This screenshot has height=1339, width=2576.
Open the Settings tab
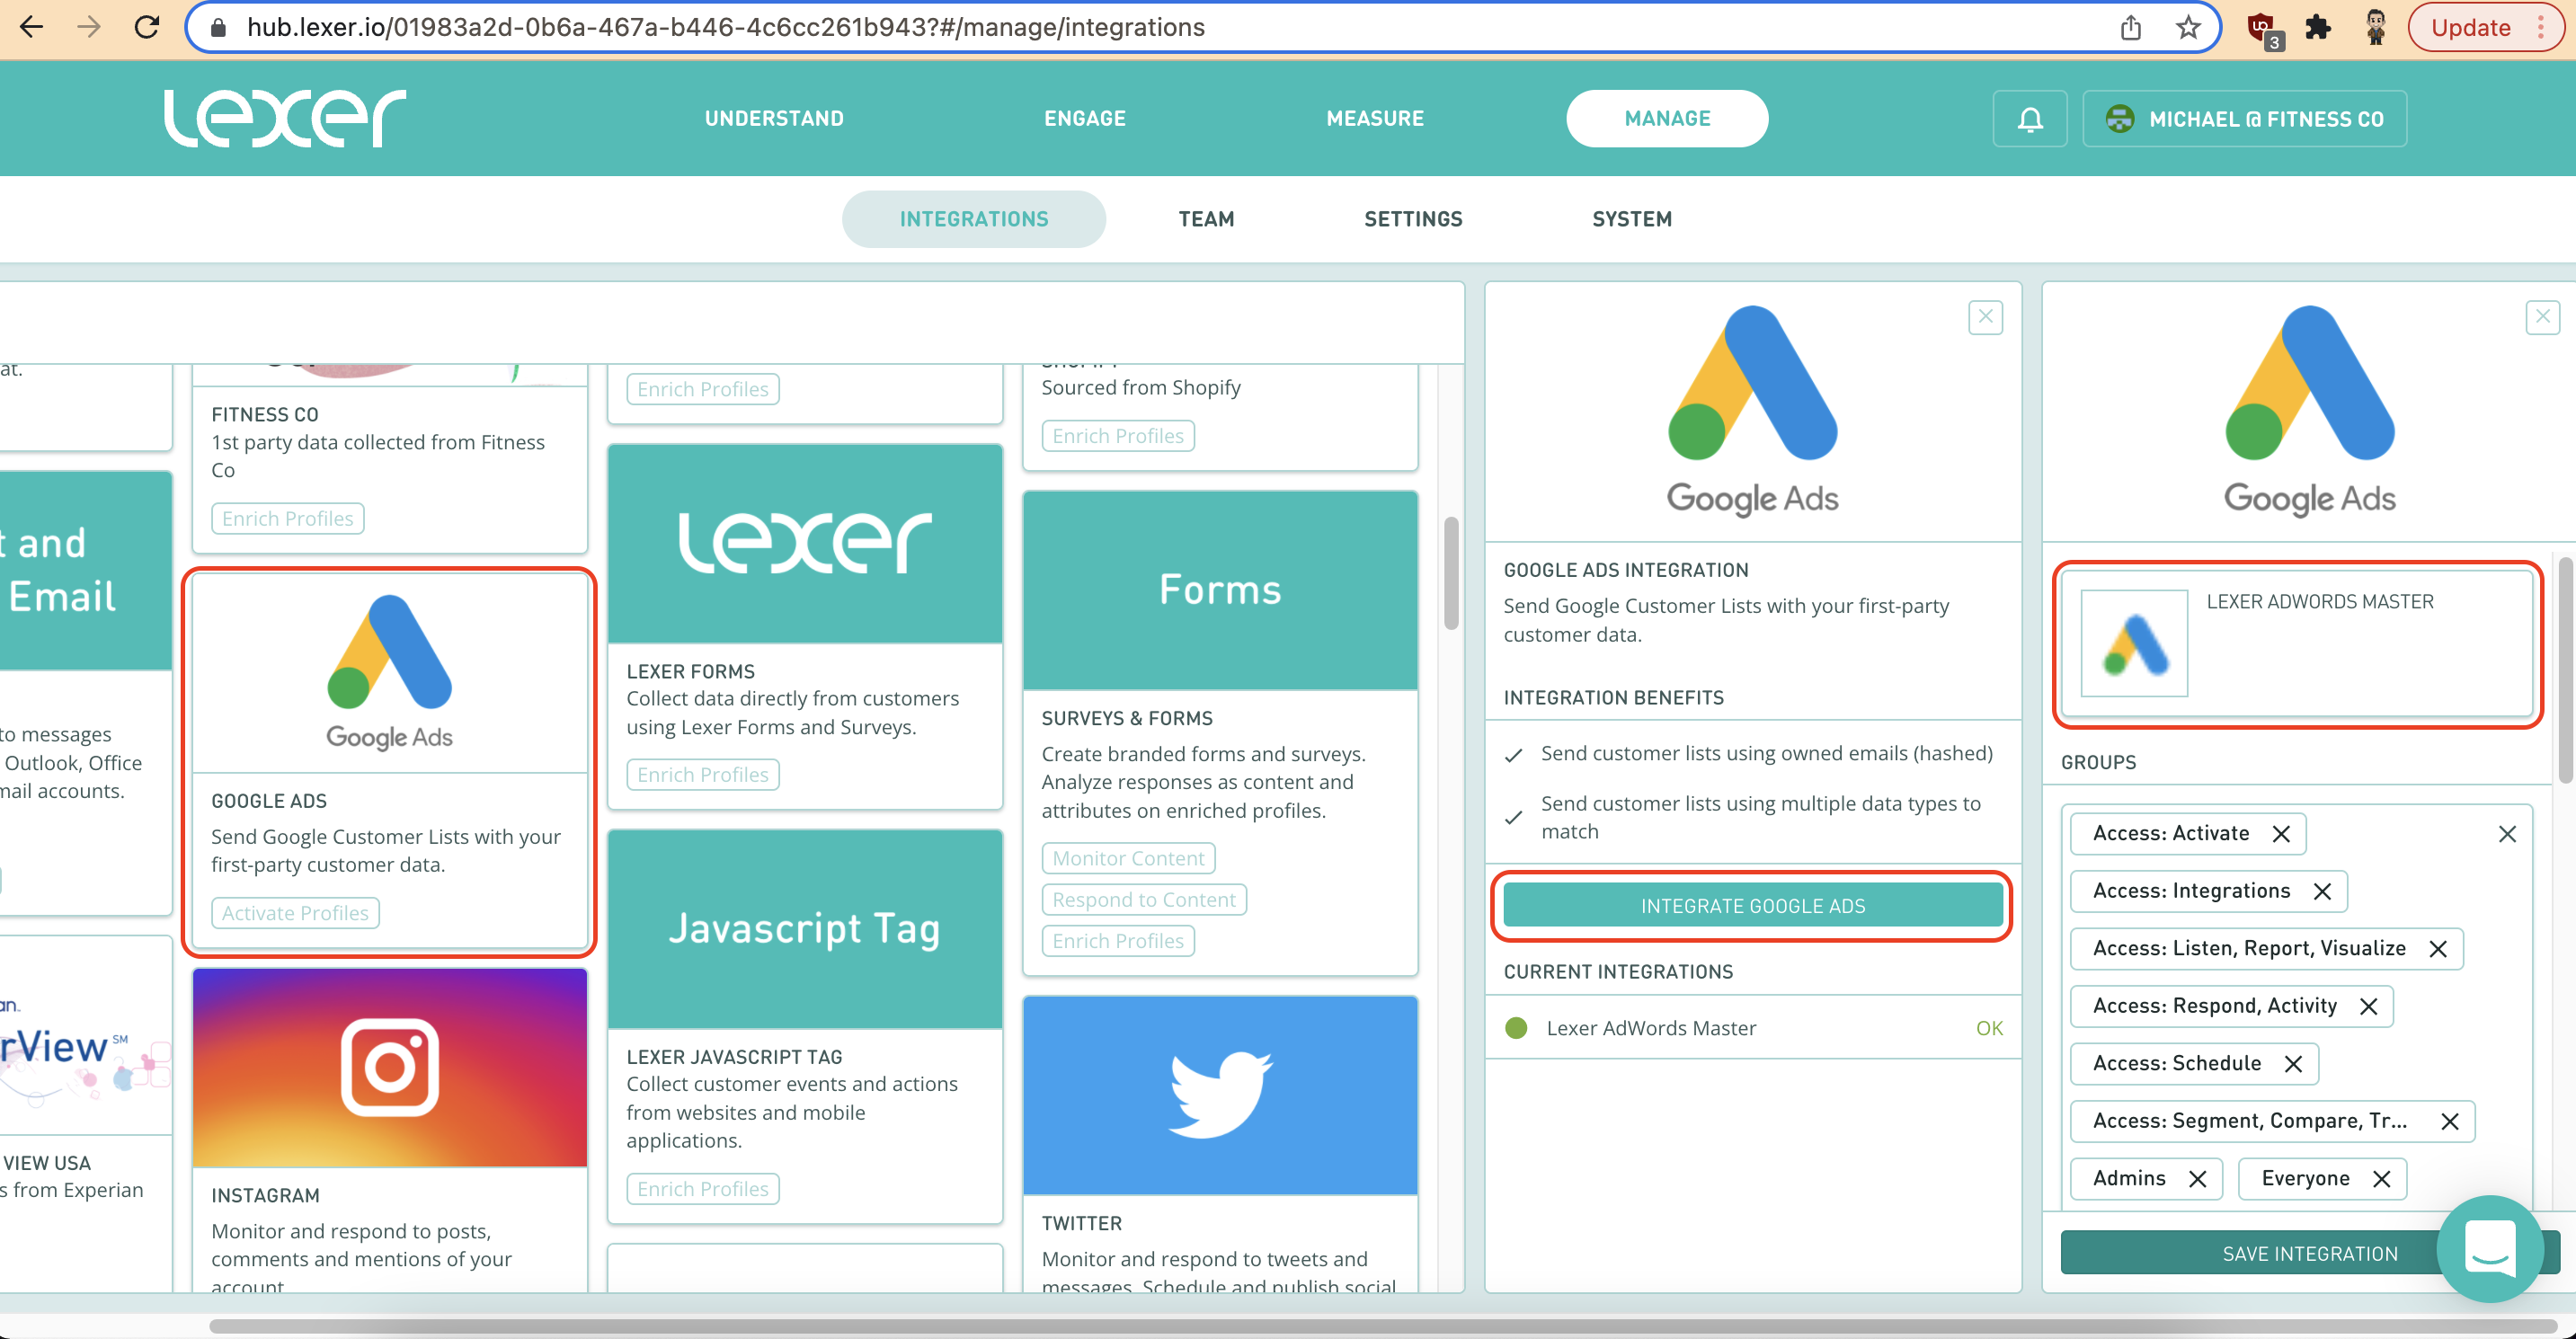tap(1413, 219)
